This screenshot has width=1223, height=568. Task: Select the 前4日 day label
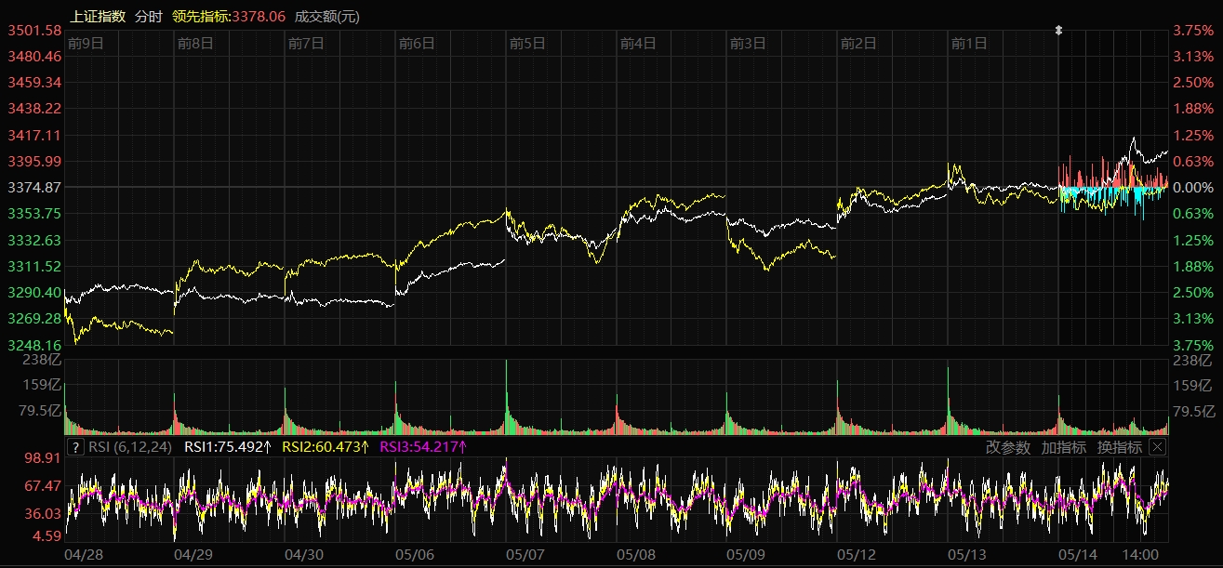[638, 43]
